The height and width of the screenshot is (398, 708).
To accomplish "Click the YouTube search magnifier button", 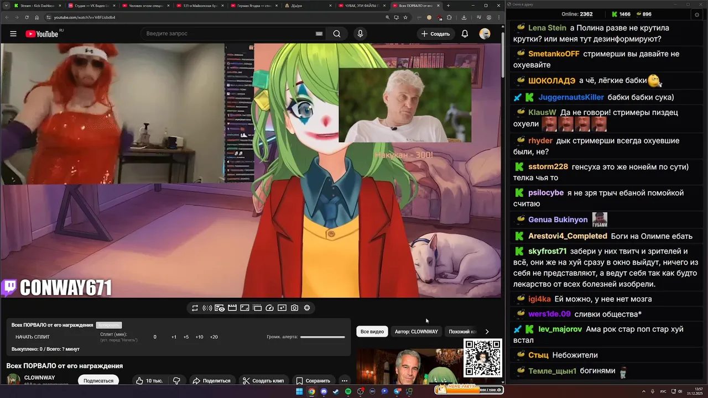I will 337,34.
